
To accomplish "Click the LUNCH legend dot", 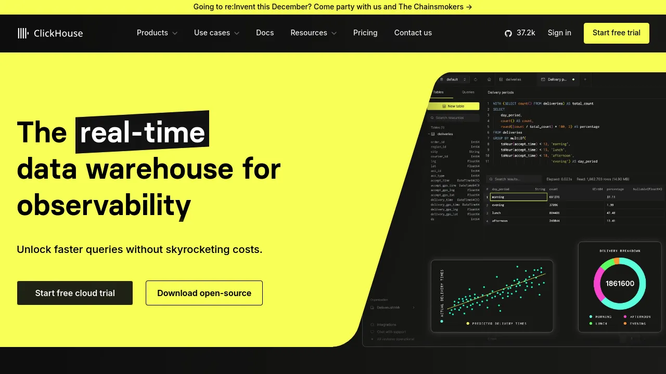I will tap(591, 323).
